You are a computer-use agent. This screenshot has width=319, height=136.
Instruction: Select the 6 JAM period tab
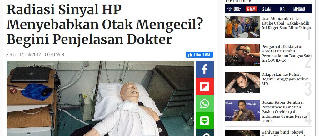(251, 9)
